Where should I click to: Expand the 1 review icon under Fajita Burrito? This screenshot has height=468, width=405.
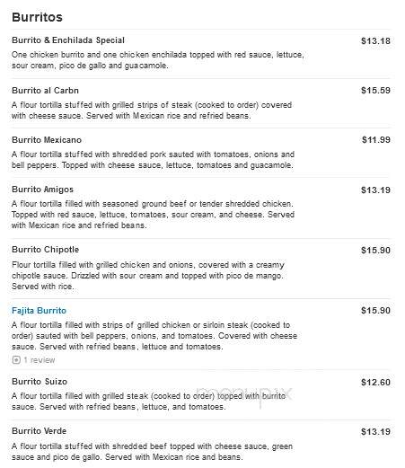[16, 359]
